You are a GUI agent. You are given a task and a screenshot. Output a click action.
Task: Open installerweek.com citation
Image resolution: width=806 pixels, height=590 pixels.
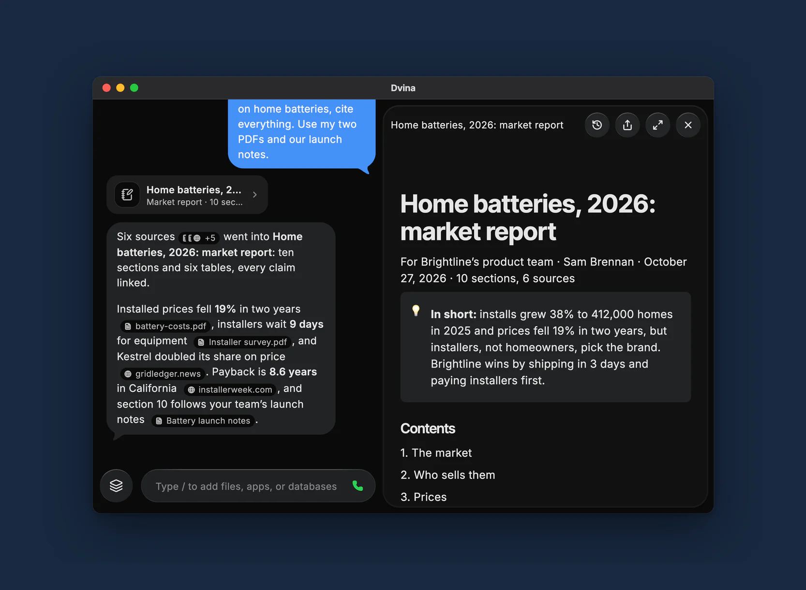click(x=230, y=390)
